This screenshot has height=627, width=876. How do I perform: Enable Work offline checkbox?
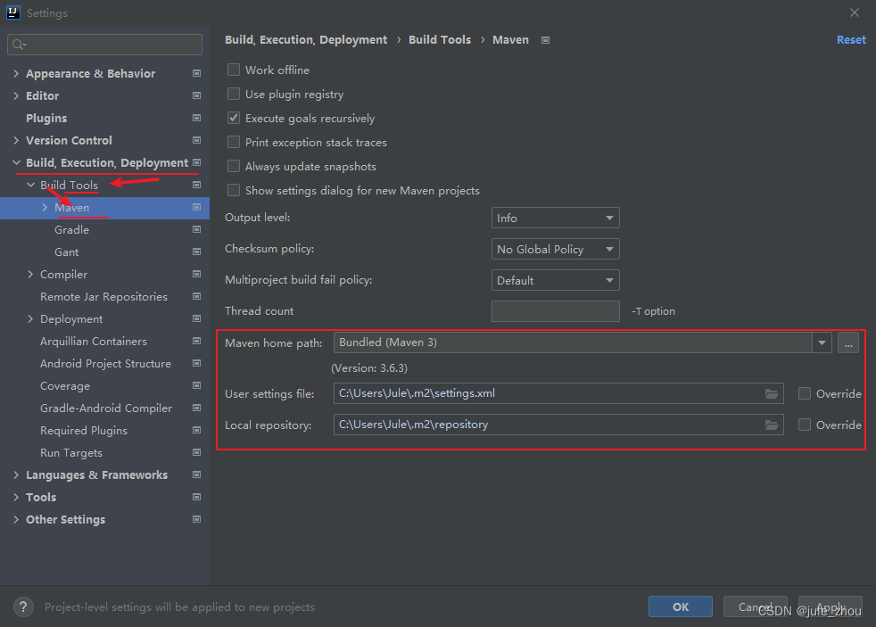(234, 70)
